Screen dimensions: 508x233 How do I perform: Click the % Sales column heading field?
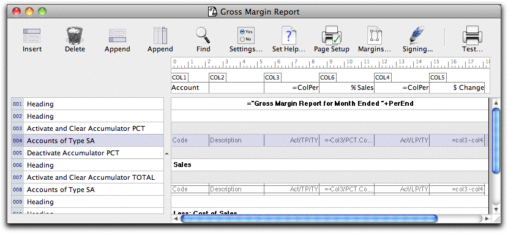pyautogui.click(x=346, y=87)
